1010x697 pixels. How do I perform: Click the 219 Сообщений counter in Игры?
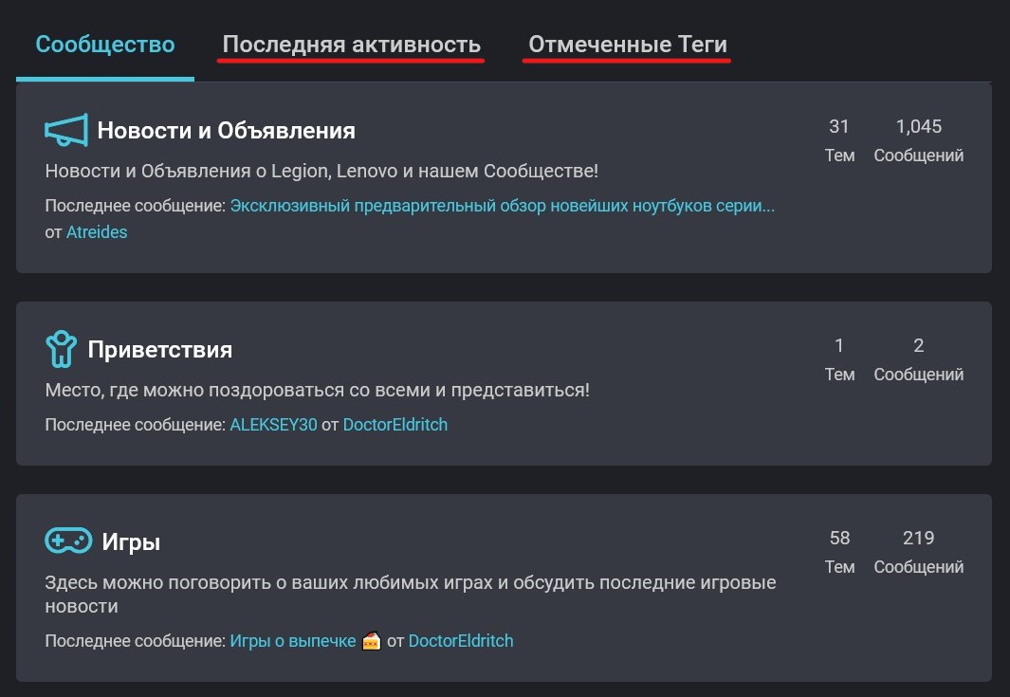918,552
